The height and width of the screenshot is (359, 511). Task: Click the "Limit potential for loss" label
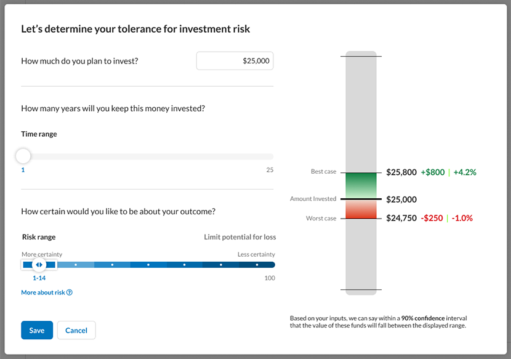tap(240, 236)
